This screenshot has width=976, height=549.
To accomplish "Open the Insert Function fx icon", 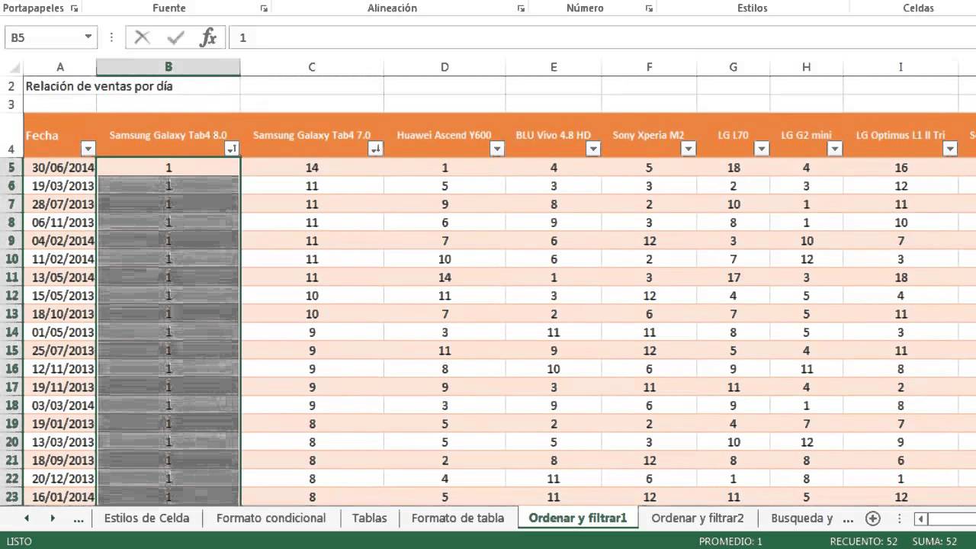I will pyautogui.click(x=208, y=37).
